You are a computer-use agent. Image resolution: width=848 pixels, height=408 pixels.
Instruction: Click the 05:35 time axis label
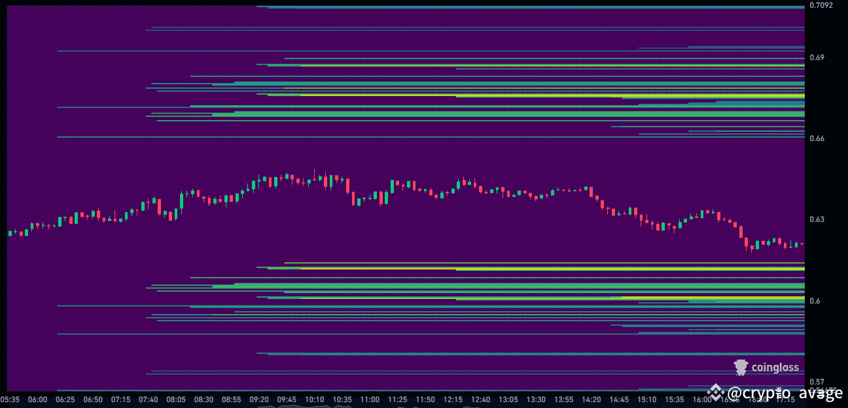click(10, 399)
